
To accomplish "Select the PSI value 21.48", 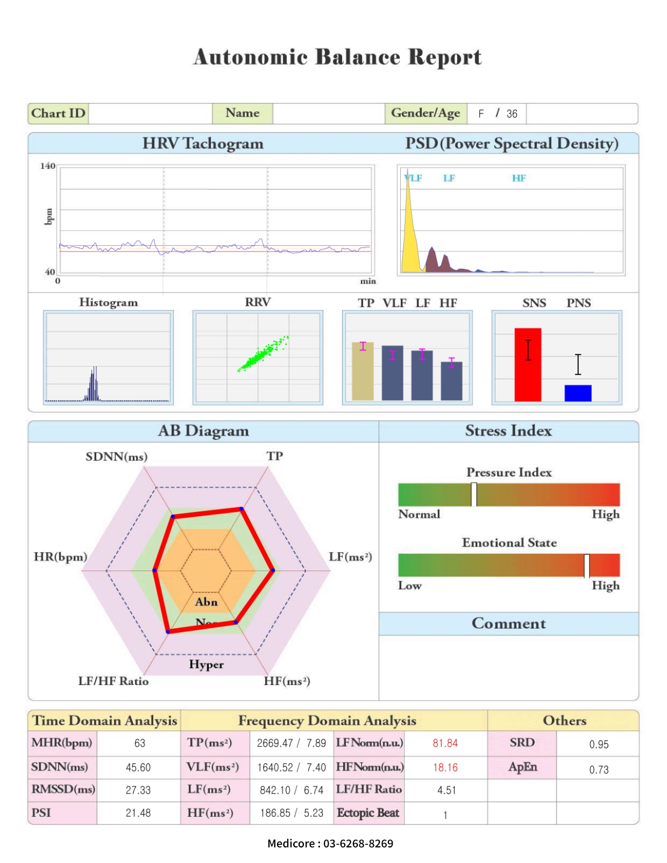I will coord(138,813).
